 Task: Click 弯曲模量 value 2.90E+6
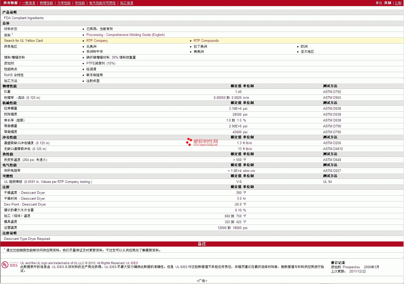coord(235,126)
